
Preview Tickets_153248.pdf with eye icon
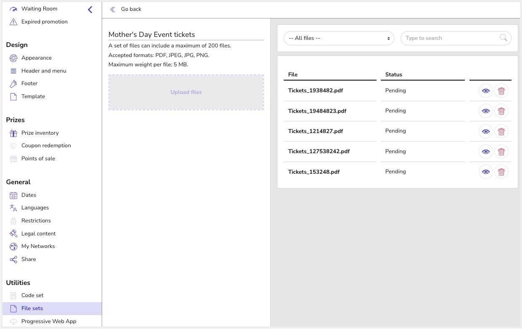(486, 172)
